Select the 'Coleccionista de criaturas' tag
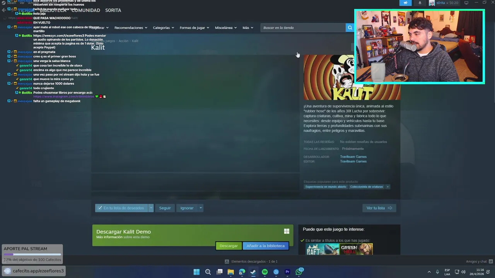The width and height of the screenshot is (495, 278). tap(366, 187)
